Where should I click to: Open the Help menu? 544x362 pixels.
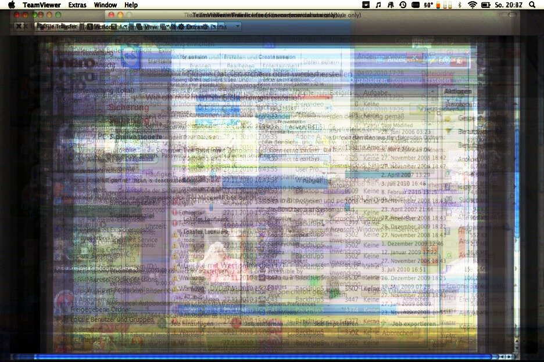tap(131, 5)
